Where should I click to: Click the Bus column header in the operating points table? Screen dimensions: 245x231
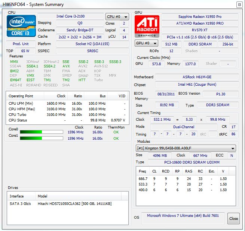coord(96,96)
